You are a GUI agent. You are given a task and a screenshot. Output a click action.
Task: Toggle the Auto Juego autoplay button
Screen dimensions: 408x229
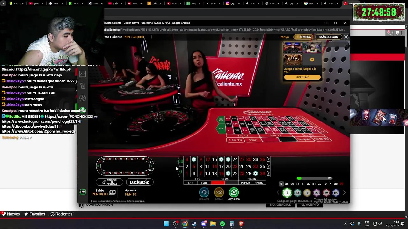234,192
